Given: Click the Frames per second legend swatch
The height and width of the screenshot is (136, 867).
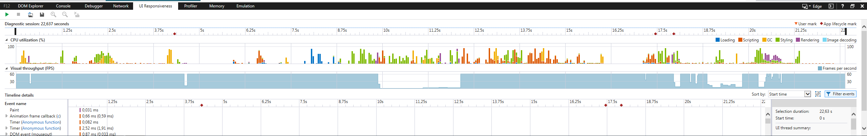Looking at the screenshot, I should (x=820, y=68).
